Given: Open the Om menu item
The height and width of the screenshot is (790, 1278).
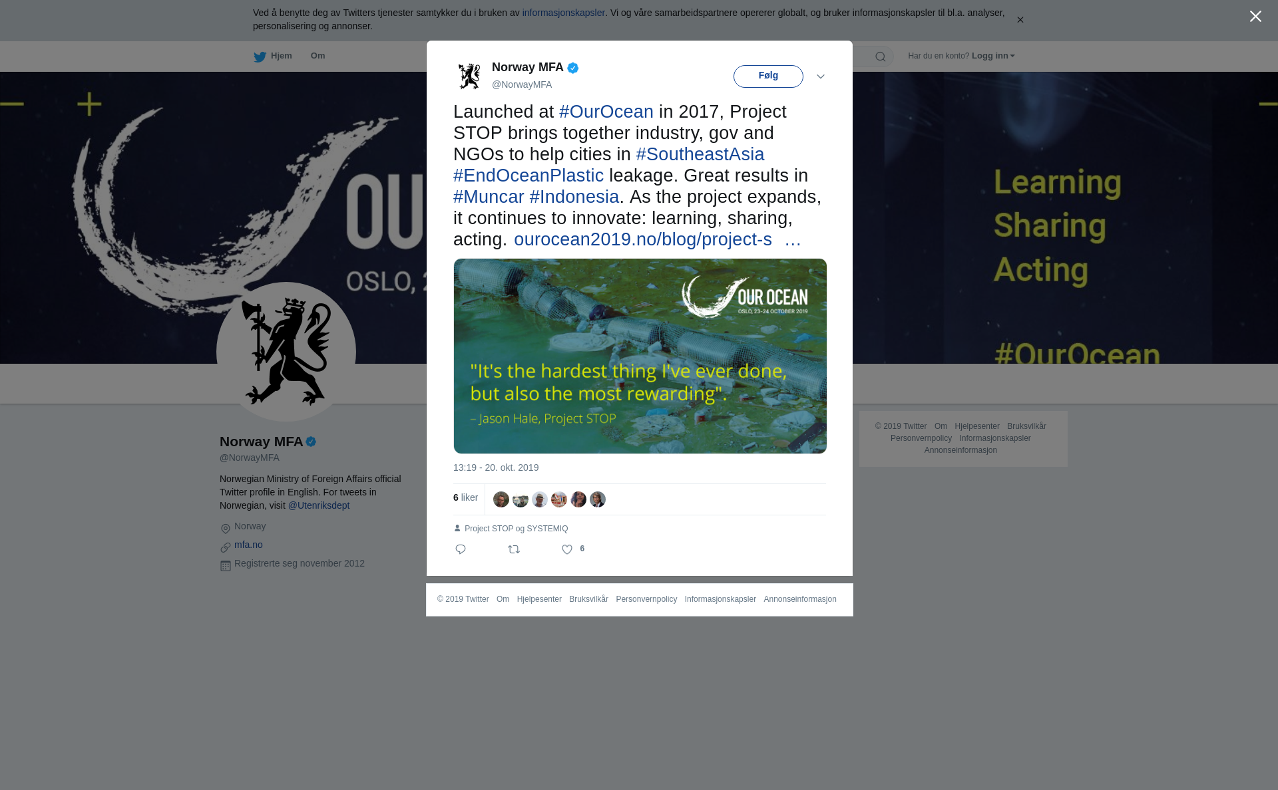Looking at the screenshot, I should point(318,56).
